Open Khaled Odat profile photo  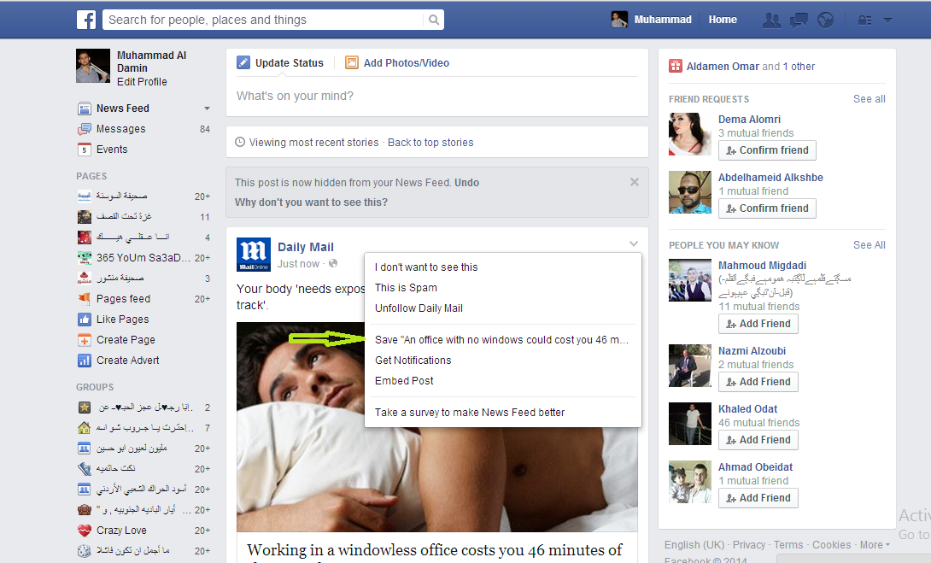point(690,424)
